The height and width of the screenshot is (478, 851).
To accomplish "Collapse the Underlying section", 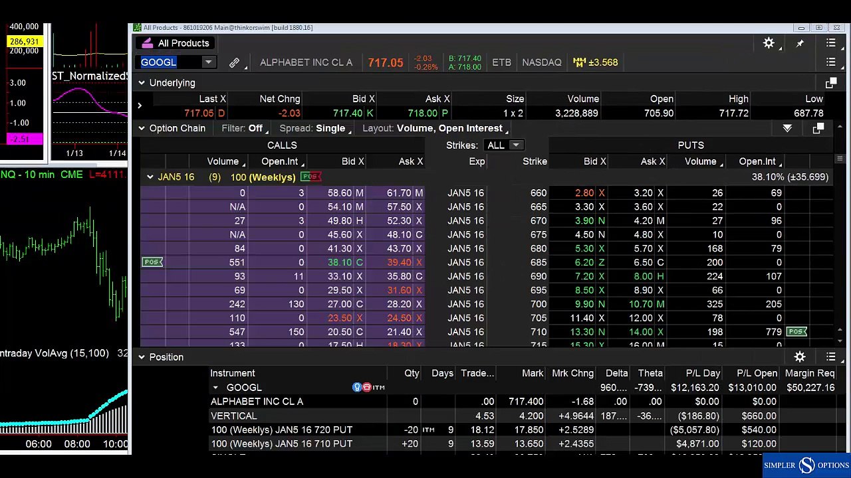I will 142,83.
